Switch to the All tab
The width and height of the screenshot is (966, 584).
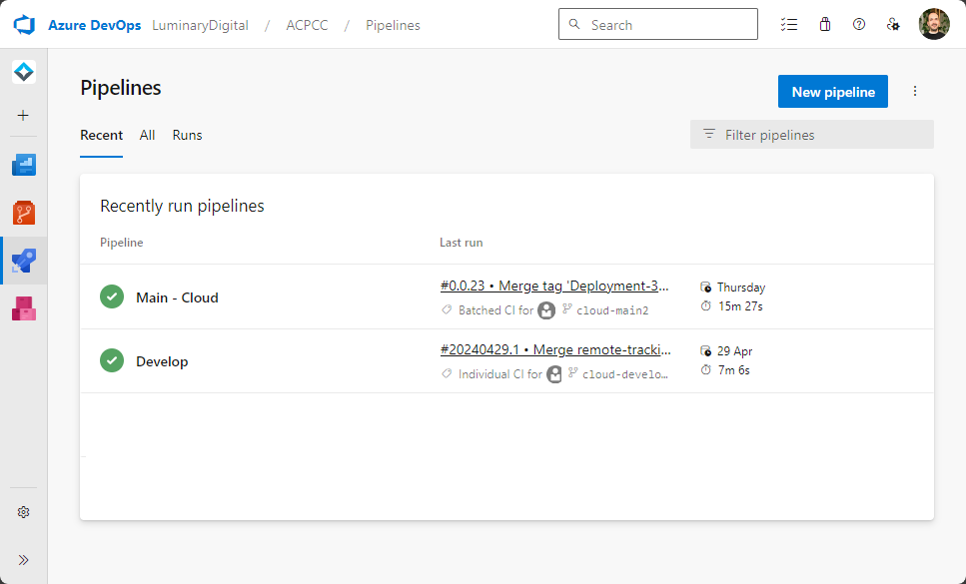pyautogui.click(x=147, y=135)
